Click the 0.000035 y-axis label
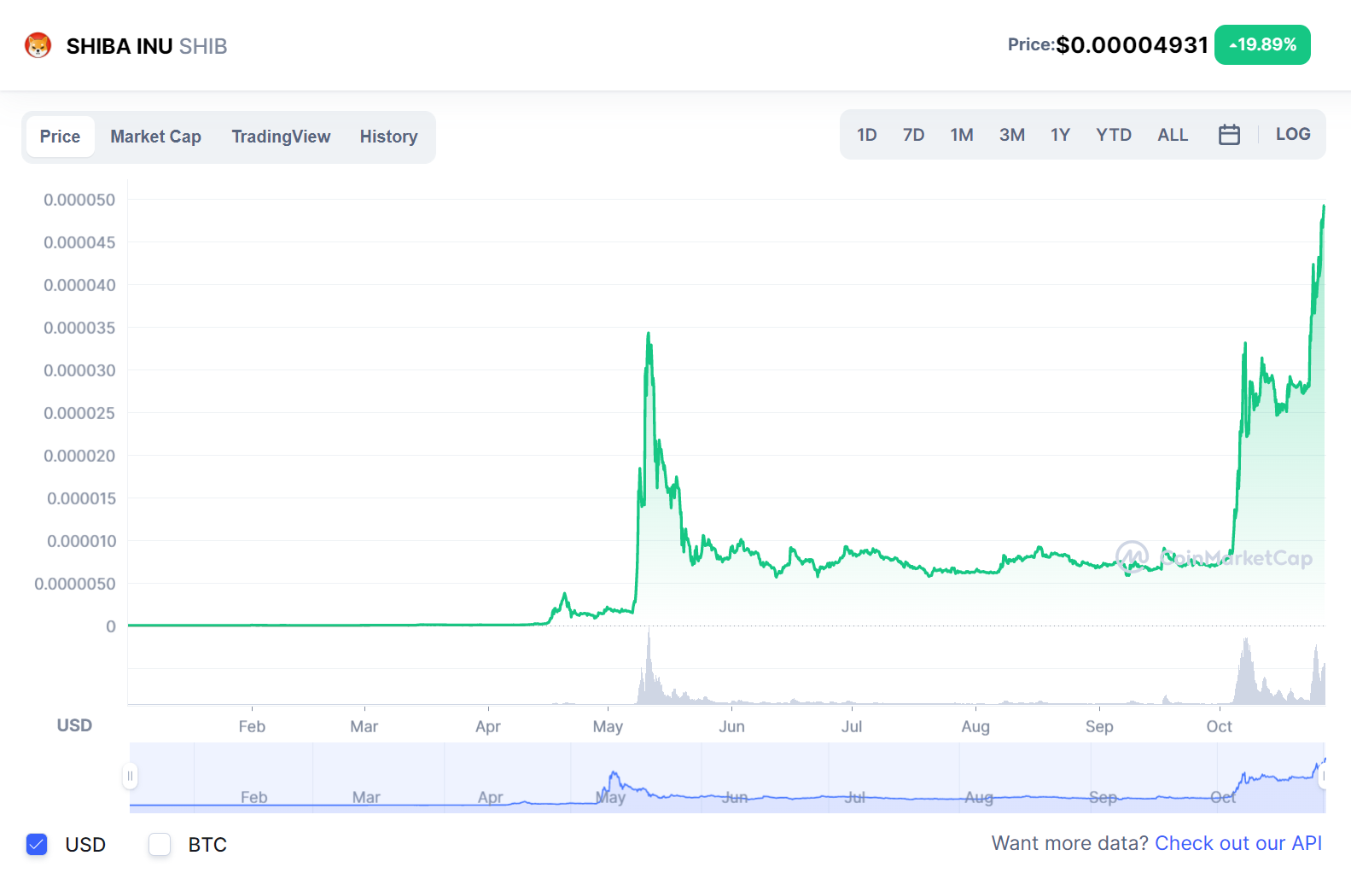 click(79, 328)
